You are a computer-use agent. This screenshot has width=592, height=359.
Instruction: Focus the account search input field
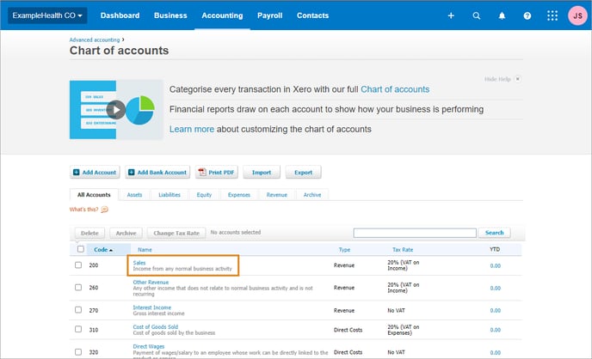[415, 233]
